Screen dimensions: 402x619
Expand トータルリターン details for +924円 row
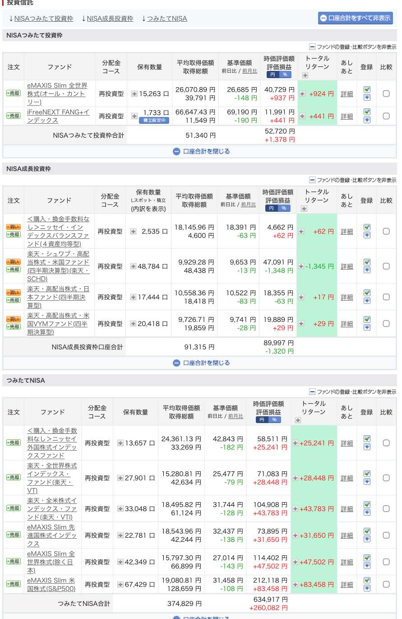pos(302,94)
